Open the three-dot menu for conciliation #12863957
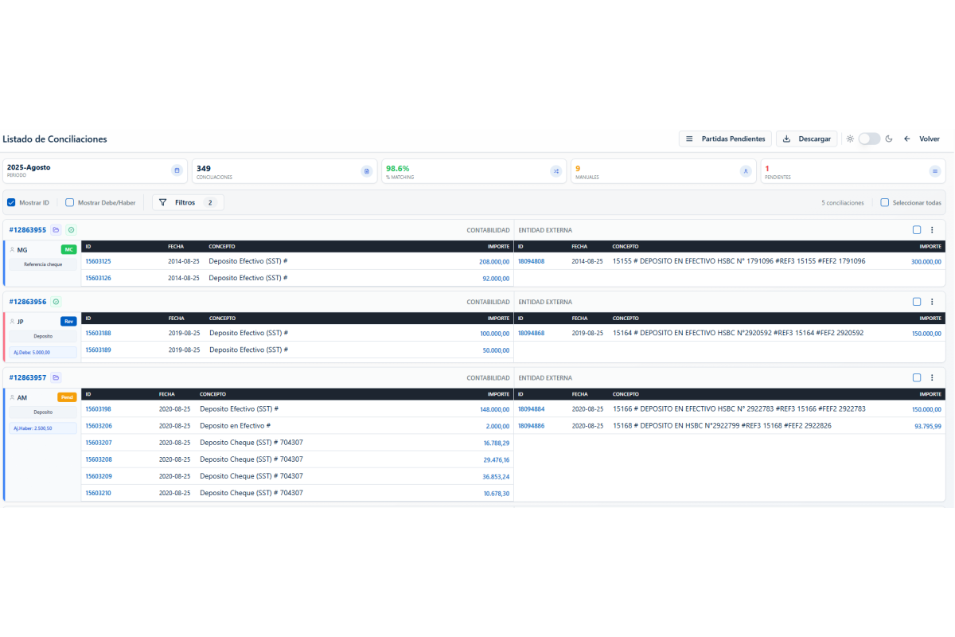 point(932,377)
